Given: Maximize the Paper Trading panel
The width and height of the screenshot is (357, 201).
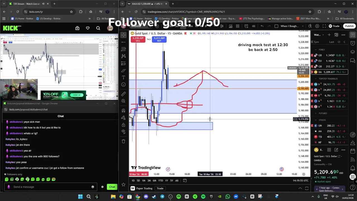Looking at the screenshot, I should tap(307, 188).
